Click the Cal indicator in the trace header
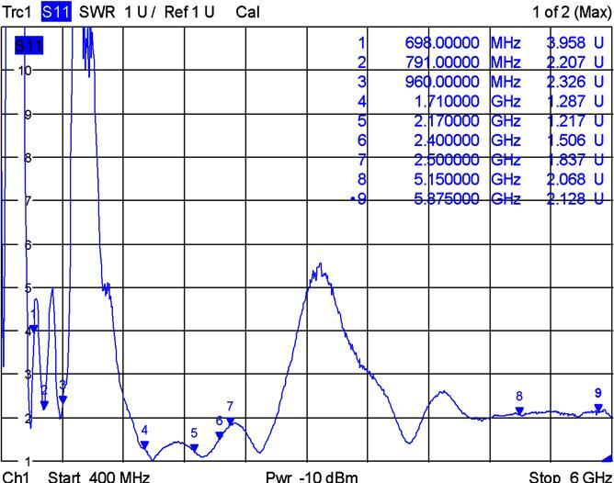Screen dimensions: 614x483 coord(247,13)
